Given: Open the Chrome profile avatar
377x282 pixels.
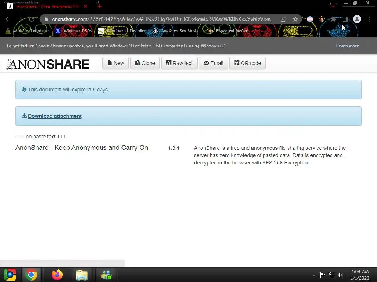Looking at the screenshot, I should click(357, 19).
